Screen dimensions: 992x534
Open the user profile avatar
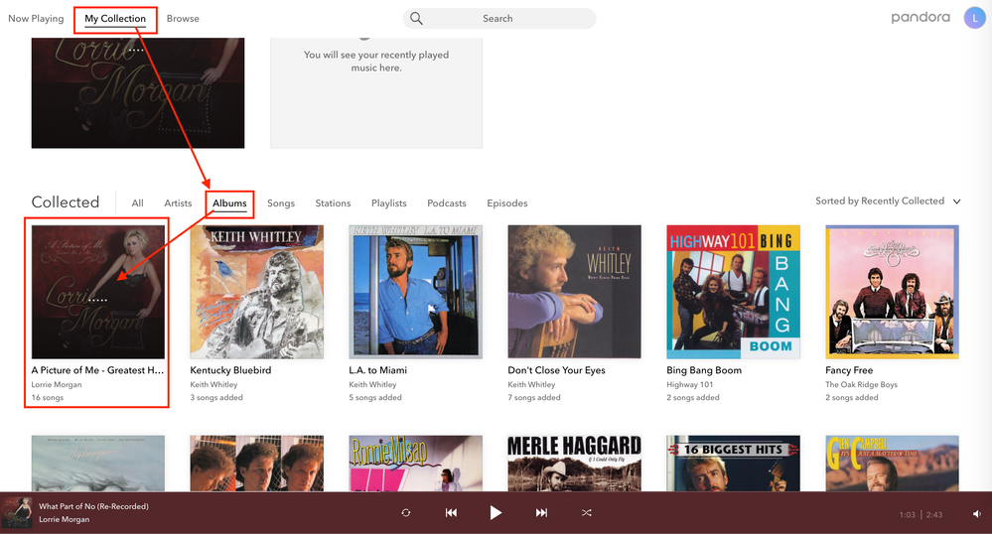pyautogui.click(x=974, y=18)
